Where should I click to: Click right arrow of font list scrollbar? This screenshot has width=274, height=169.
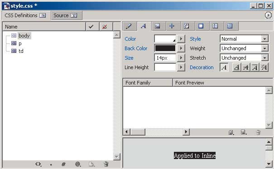pyautogui.click(x=186, y=132)
